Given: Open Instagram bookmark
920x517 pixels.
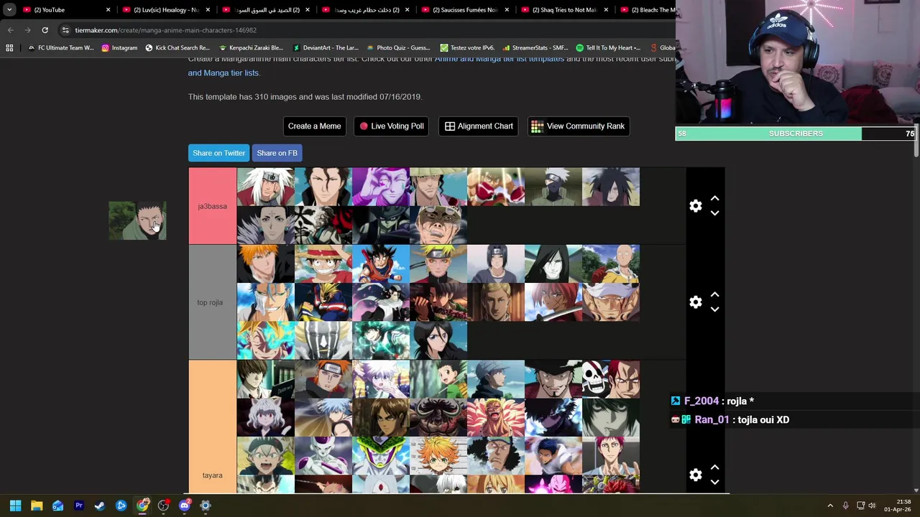Looking at the screenshot, I should (x=119, y=48).
